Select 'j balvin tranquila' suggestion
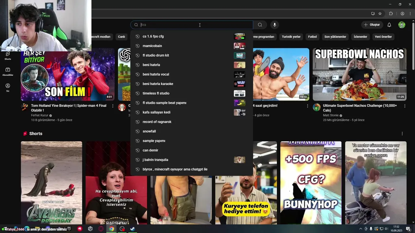This screenshot has width=415, height=233. 192,160
